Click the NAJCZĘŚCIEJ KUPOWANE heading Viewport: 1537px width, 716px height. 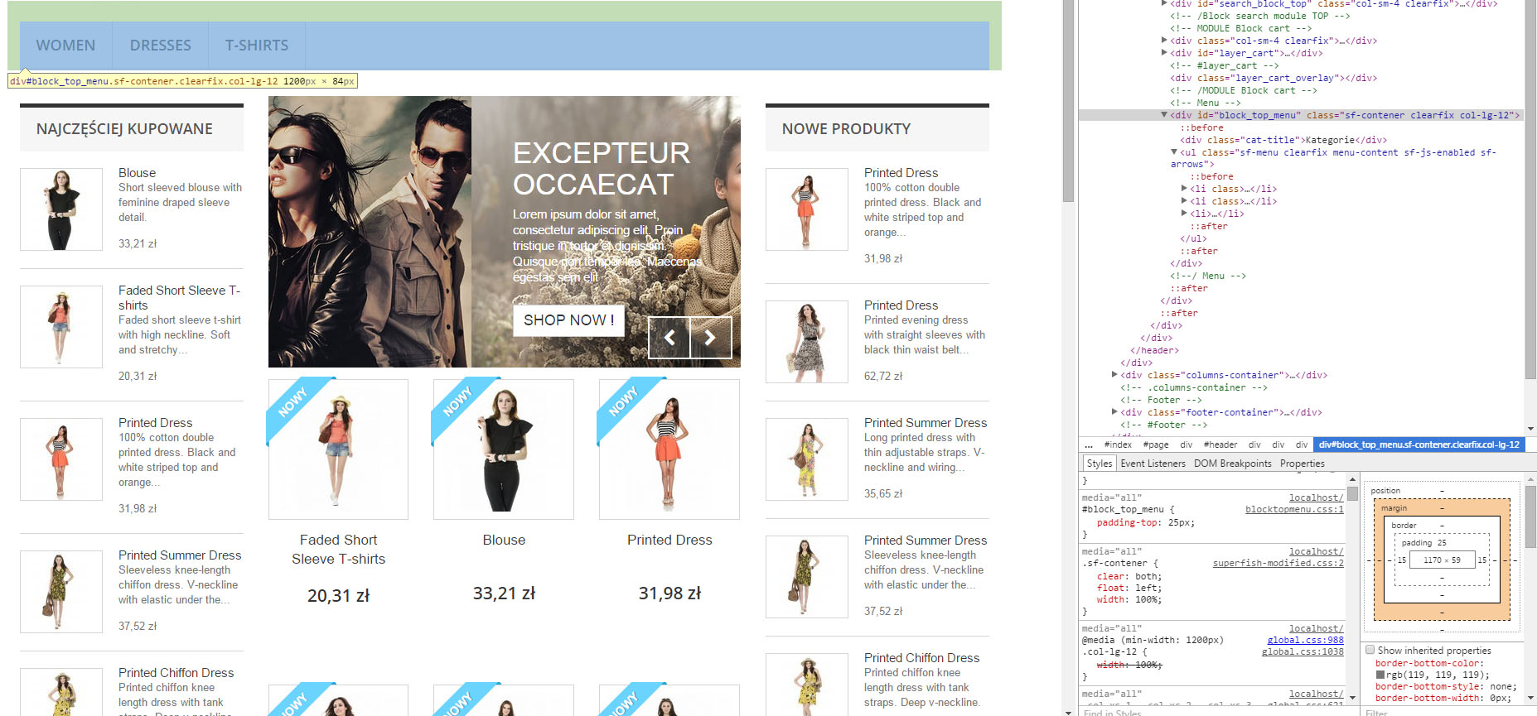click(x=124, y=129)
